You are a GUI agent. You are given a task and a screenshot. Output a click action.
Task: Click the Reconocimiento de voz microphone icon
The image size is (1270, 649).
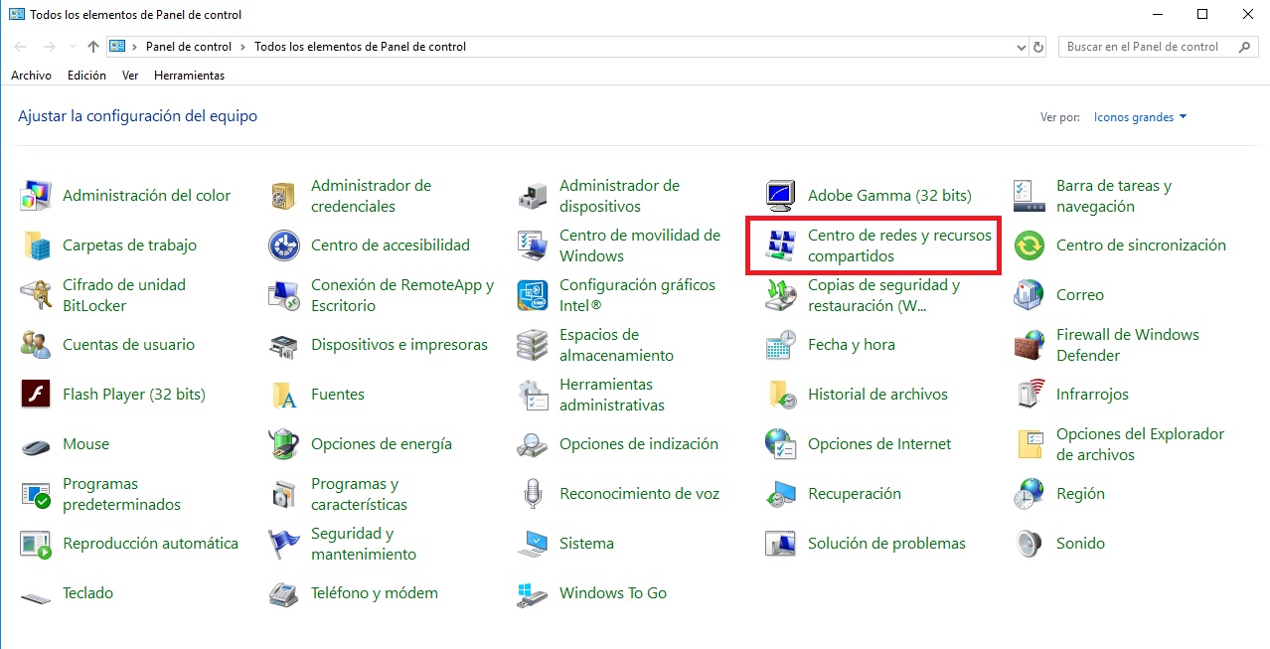coord(533,494)
